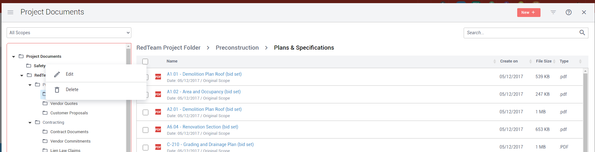This screenshot has height=152, width=595.
Task: Click the filter icon in header
Action: click(x=553, y=12)
